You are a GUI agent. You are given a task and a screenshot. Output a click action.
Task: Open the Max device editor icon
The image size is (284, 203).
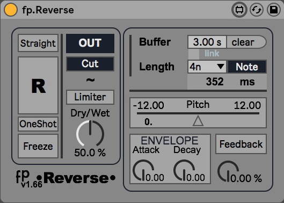239,10
